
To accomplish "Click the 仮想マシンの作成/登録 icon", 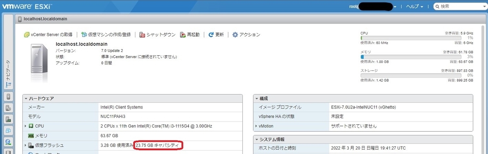I will [84, 35].
